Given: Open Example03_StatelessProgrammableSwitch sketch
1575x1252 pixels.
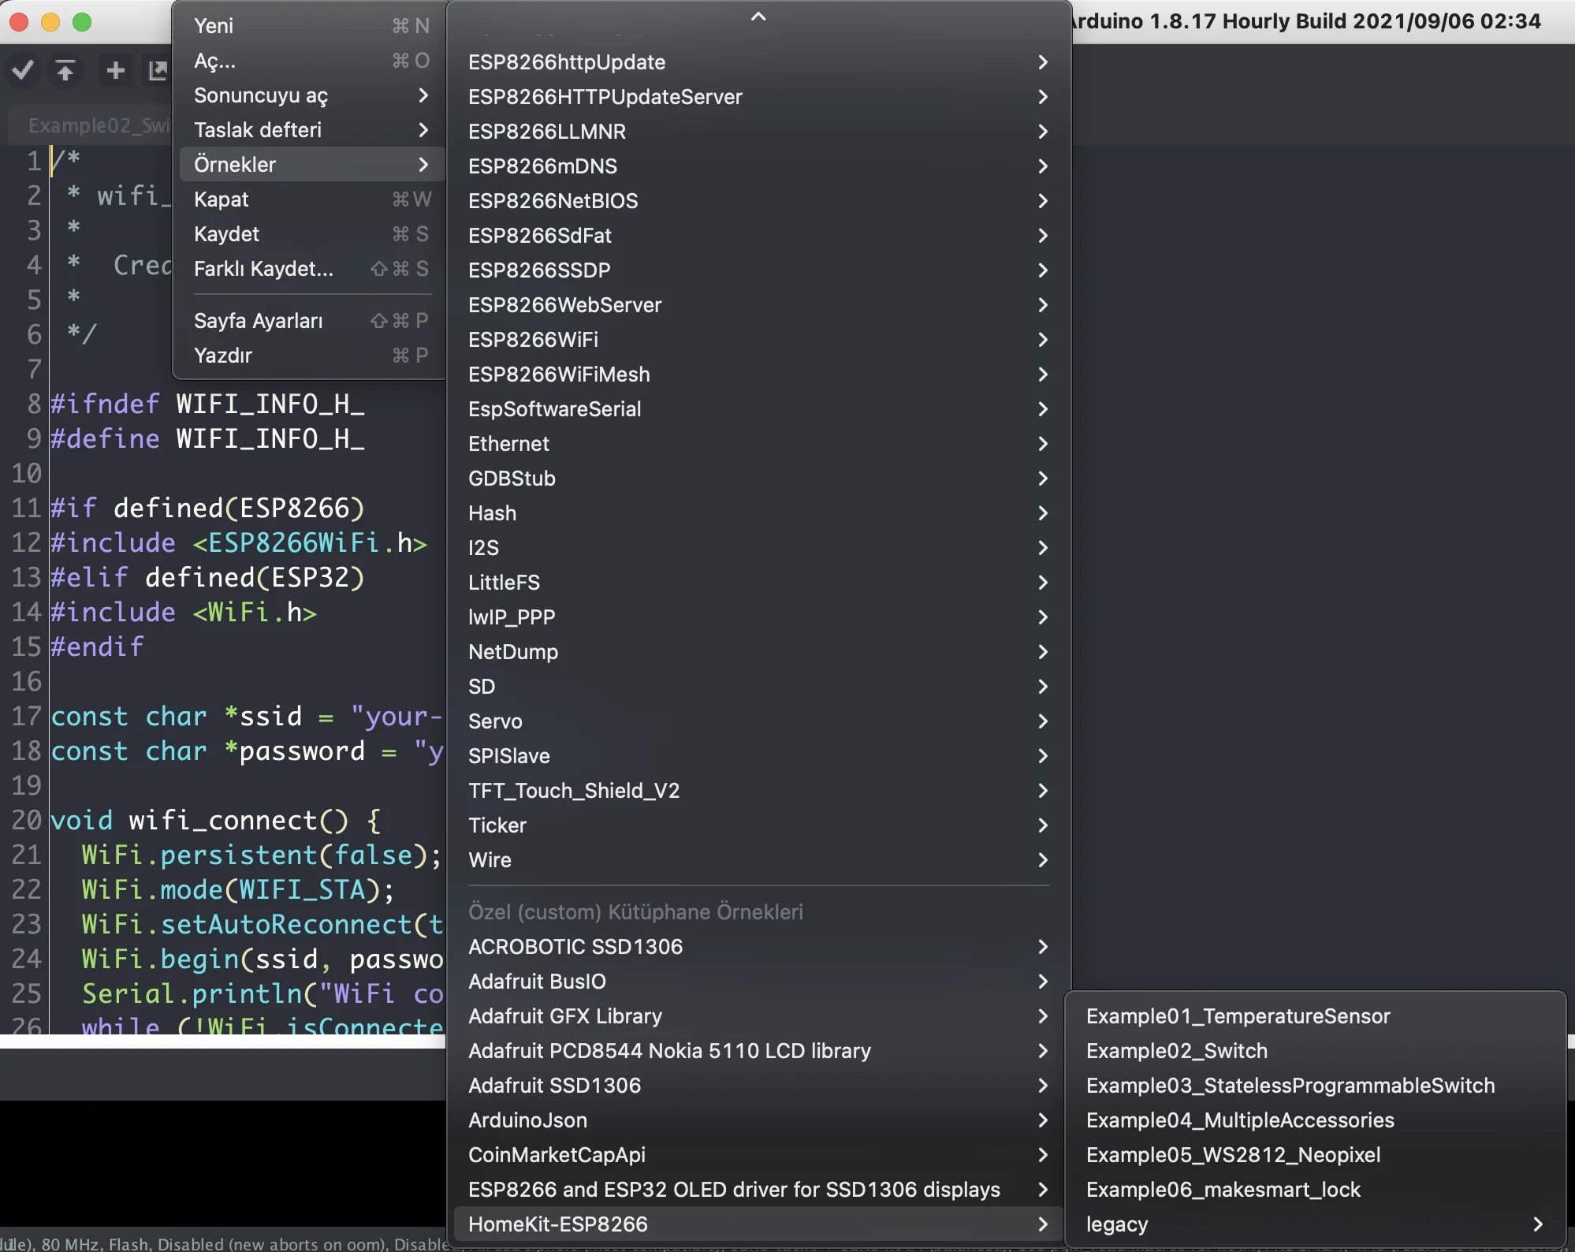Looking at the screenshot, I should tap(1315, 1086).
